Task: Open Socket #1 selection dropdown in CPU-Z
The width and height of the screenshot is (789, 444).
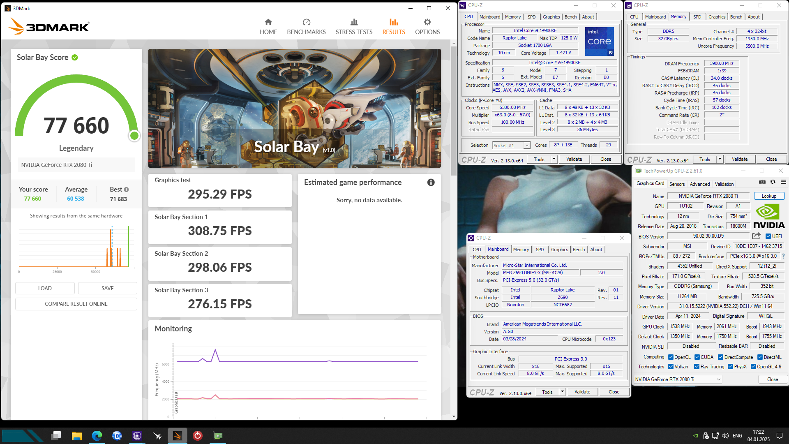Action: (x=511, y=146)
